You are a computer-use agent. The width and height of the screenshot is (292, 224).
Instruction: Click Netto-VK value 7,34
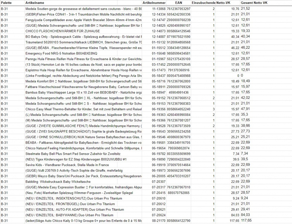pos(236,154)
